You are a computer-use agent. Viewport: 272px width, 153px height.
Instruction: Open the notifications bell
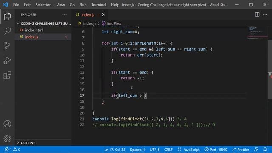click(265, 149)
